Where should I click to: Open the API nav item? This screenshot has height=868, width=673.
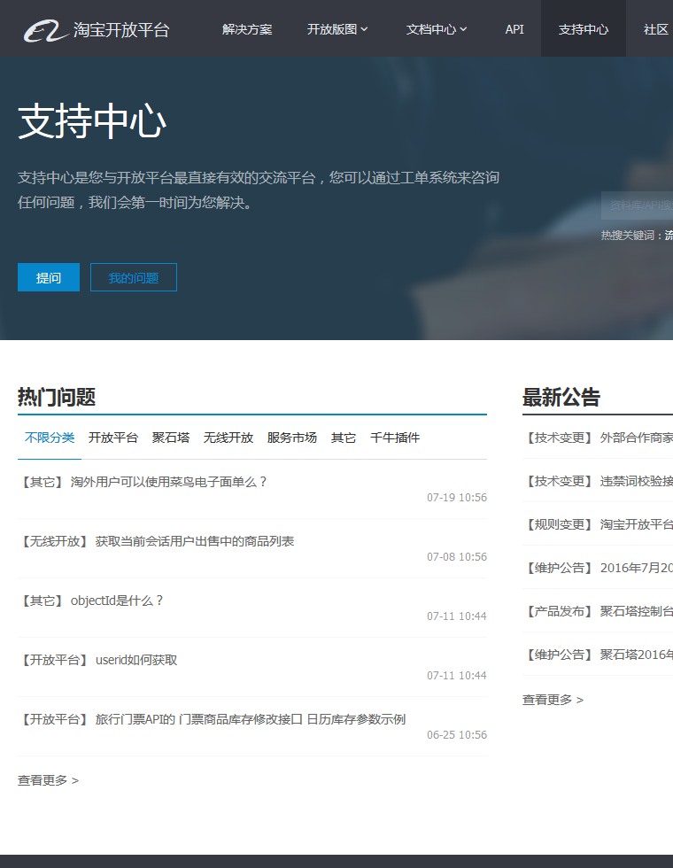514,29
